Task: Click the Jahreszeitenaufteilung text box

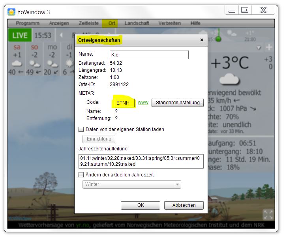Action: click(x=141, y=161)
